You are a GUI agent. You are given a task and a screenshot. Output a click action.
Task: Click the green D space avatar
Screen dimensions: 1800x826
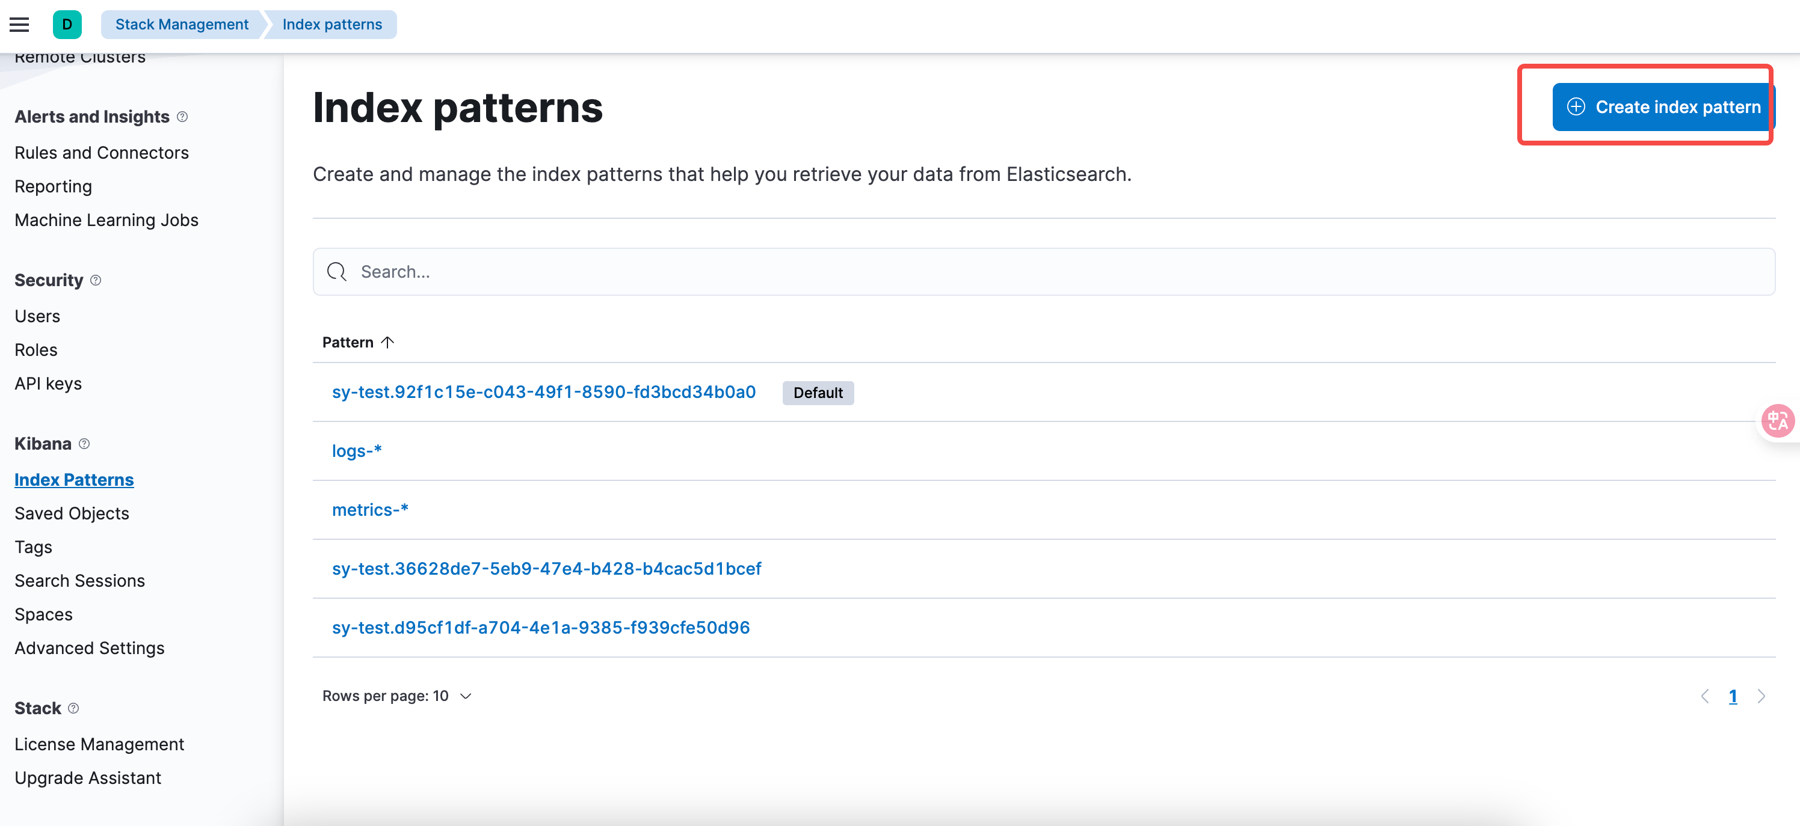click(x=67, y=25)
